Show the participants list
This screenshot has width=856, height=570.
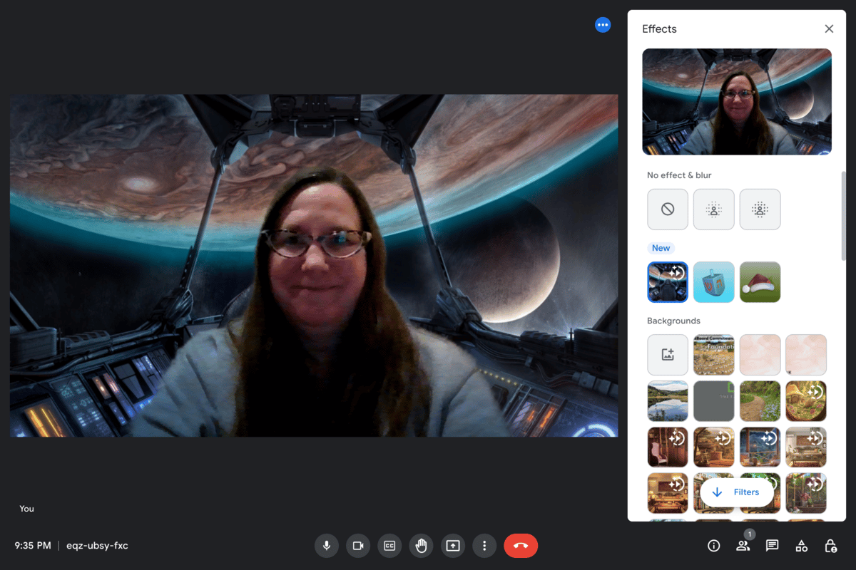(x=743, y=546)
